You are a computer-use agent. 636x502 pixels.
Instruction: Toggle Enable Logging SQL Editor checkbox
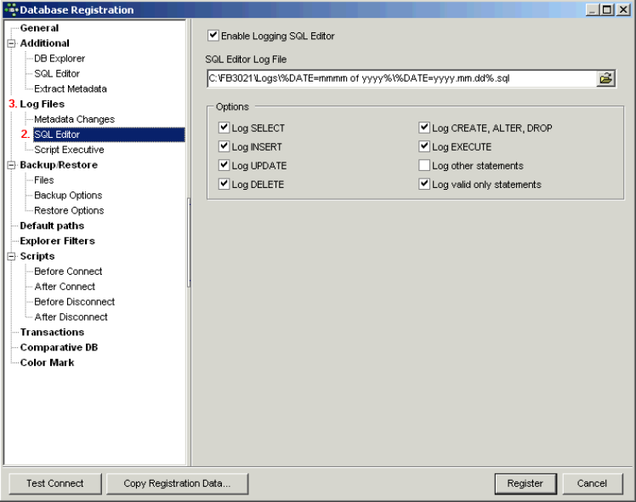coord(213,37)
